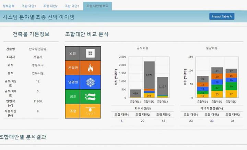The height and width of the screenshot is (150, 247).
Task: Click the green 조명 label cell
Action: [x=72, y=111]
